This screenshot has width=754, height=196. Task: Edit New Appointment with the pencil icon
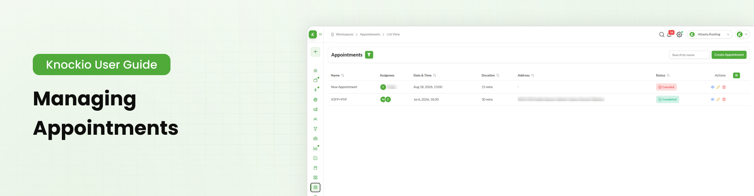click(718, 87)
